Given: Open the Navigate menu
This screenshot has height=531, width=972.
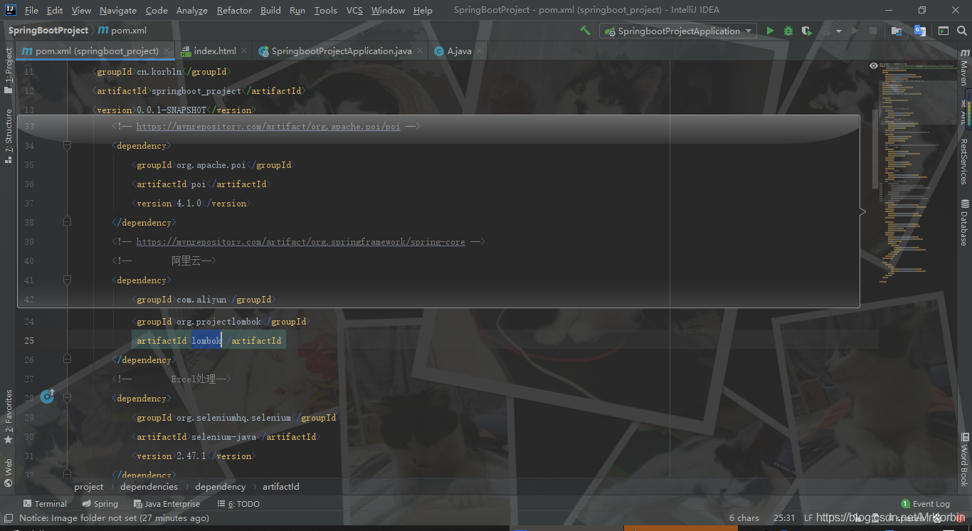Looking at the screenshot, I should pos(117,10).
